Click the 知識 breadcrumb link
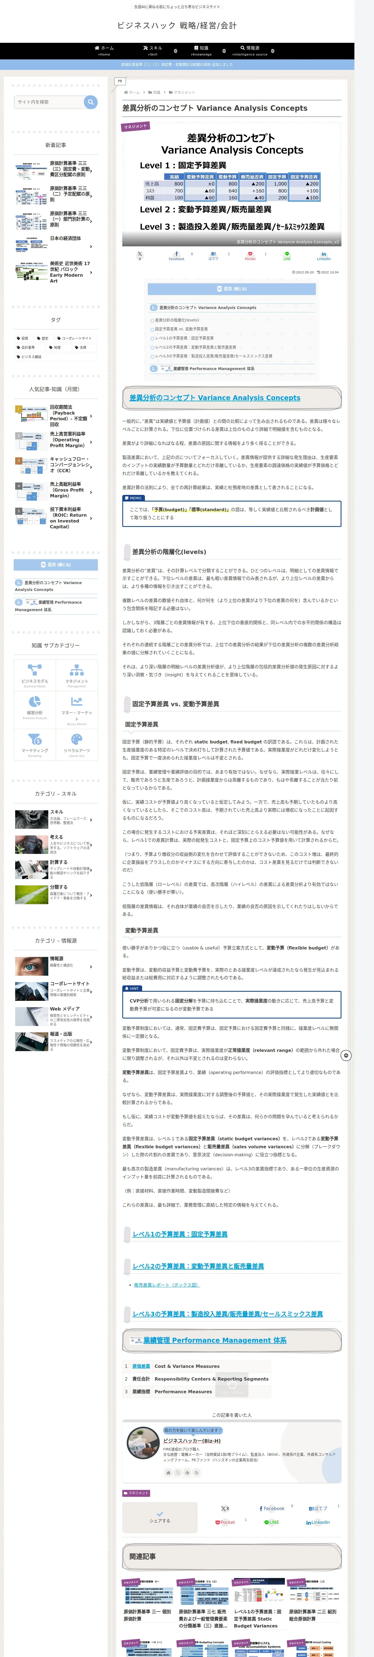 coord(155,93)
